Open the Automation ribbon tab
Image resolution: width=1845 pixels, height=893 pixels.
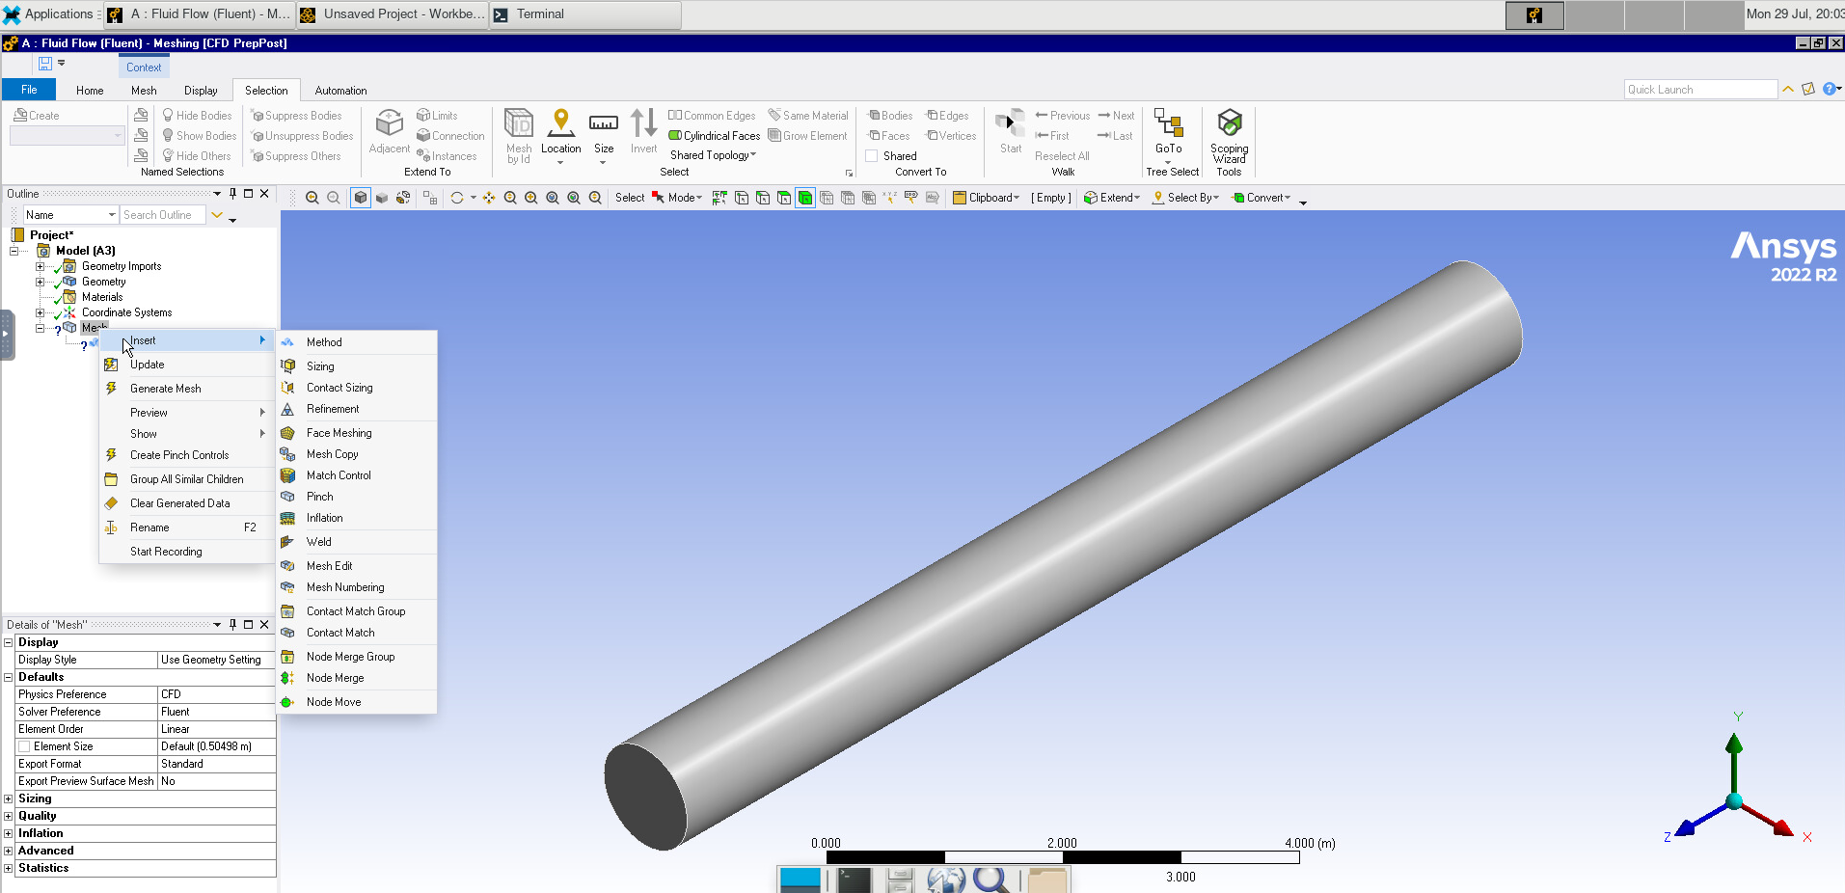tap(340, 91)
